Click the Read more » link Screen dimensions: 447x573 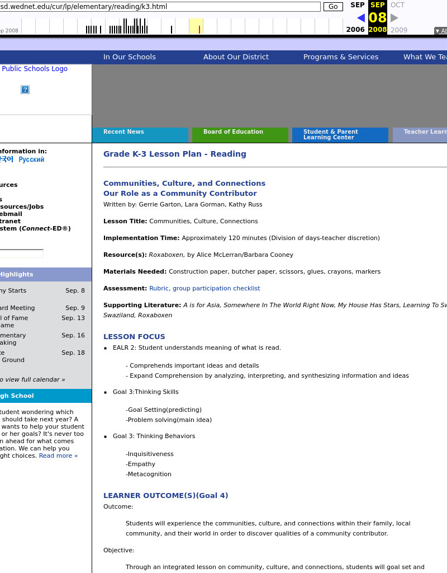click(58, 455)
